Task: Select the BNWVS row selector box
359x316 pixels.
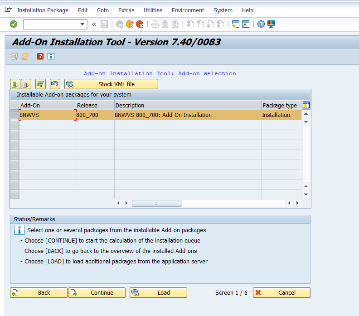Action: (x=15, y=115)
